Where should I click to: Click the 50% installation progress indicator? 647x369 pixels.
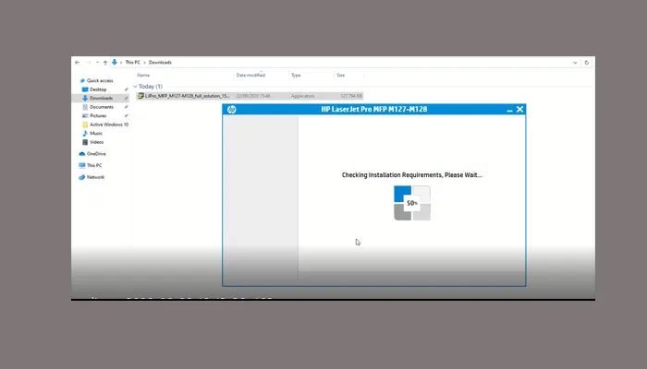coord(412,202)
